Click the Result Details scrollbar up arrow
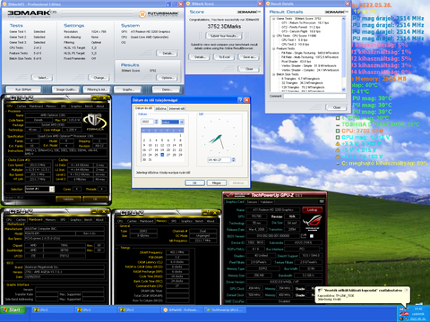 point(343,19)
